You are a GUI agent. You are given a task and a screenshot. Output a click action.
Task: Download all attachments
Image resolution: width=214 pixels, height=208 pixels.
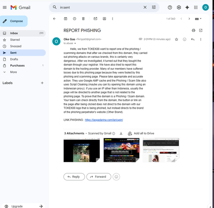pyautogui.click(x=121, y=134)
